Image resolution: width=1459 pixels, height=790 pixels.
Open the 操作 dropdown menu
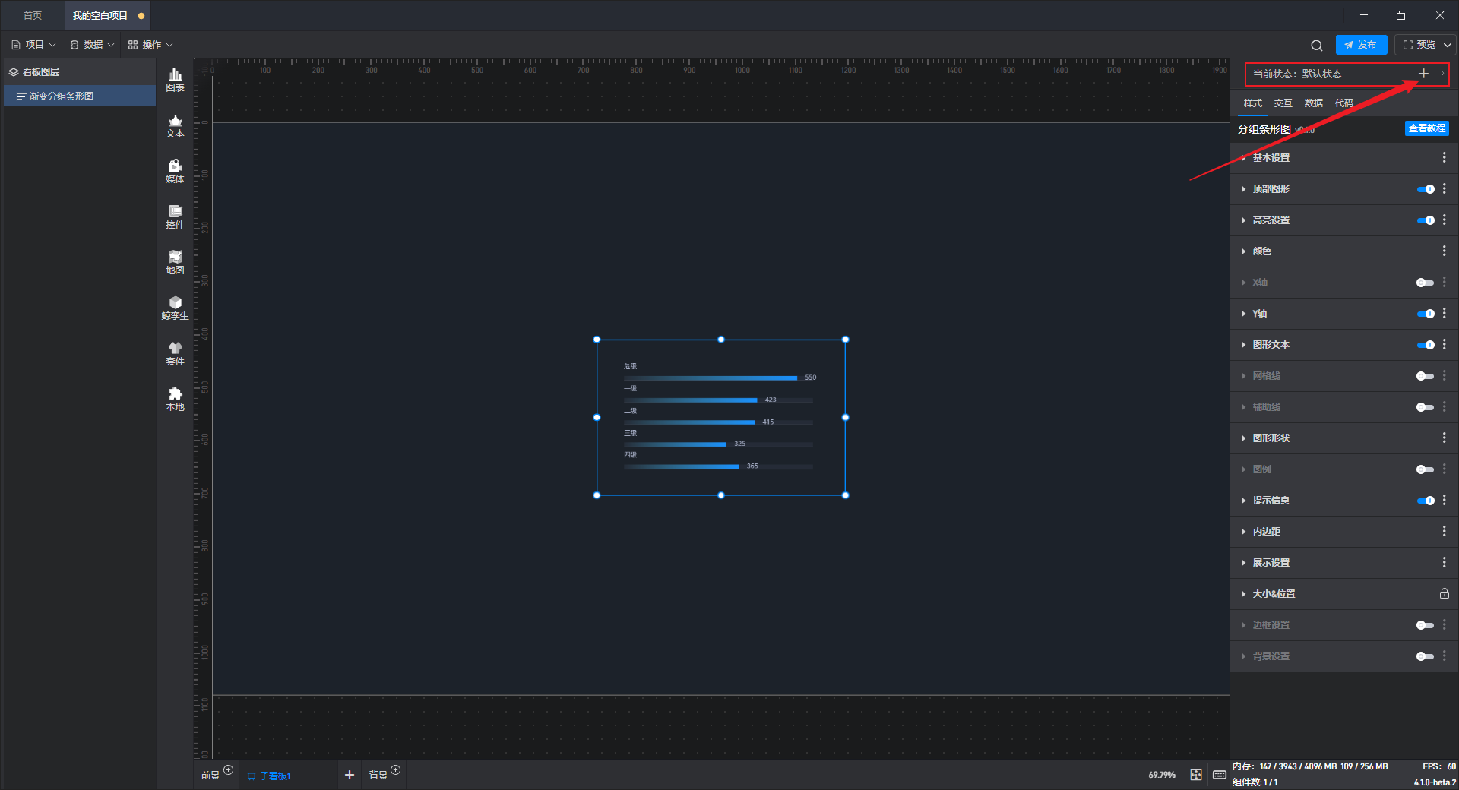click(x=150, y=45)
